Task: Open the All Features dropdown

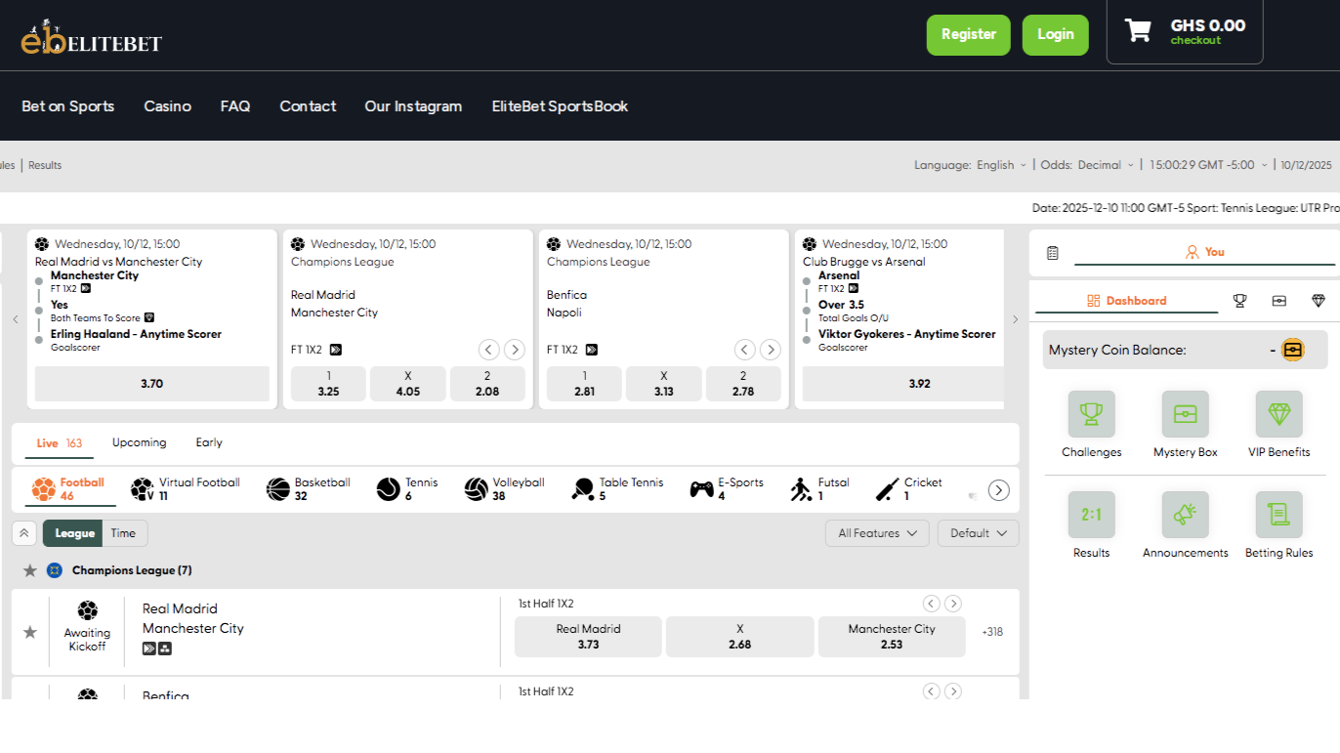Action: [x=877, y=533]
